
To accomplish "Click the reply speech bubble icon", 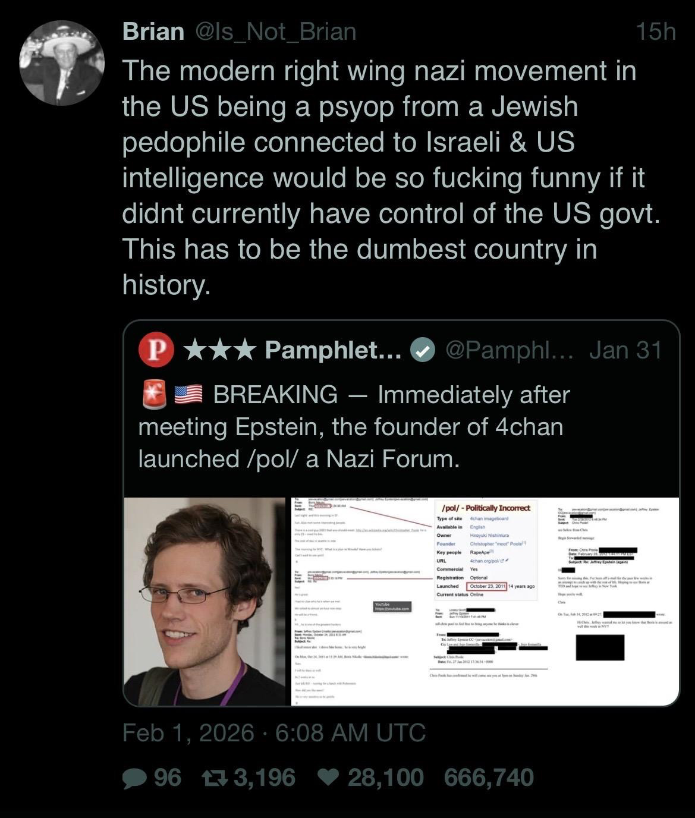I will point(136,778).
